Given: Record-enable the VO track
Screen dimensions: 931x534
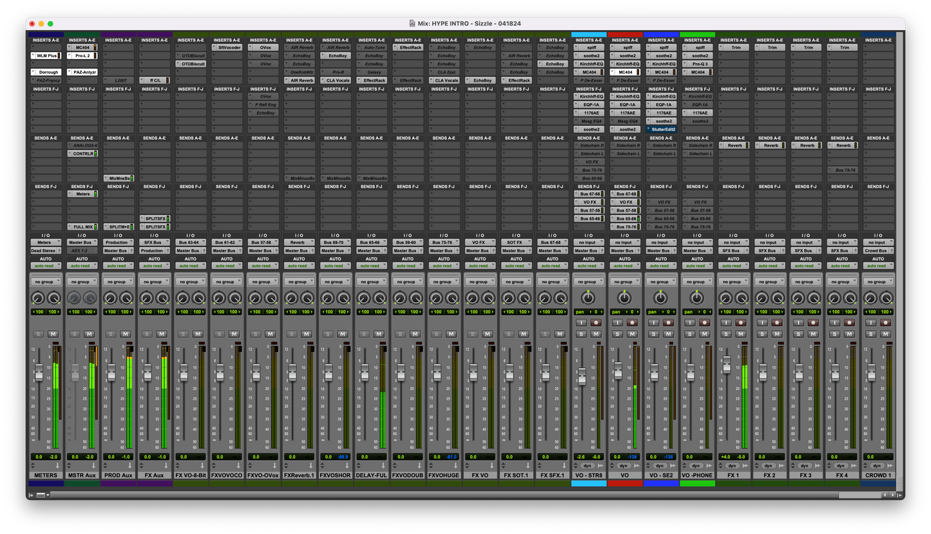Looking at the screenshot, I should (631, 323).
